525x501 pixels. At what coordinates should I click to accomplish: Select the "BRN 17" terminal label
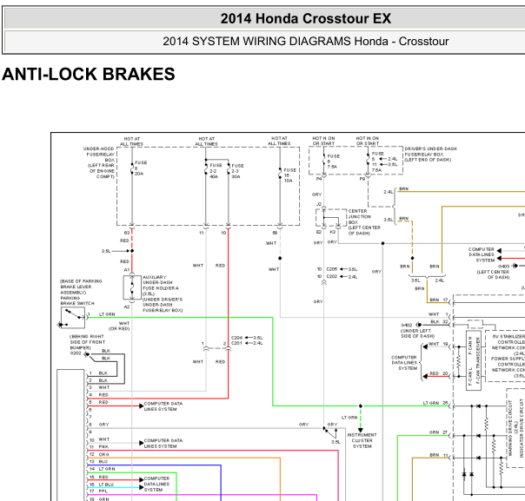point(439,300)
